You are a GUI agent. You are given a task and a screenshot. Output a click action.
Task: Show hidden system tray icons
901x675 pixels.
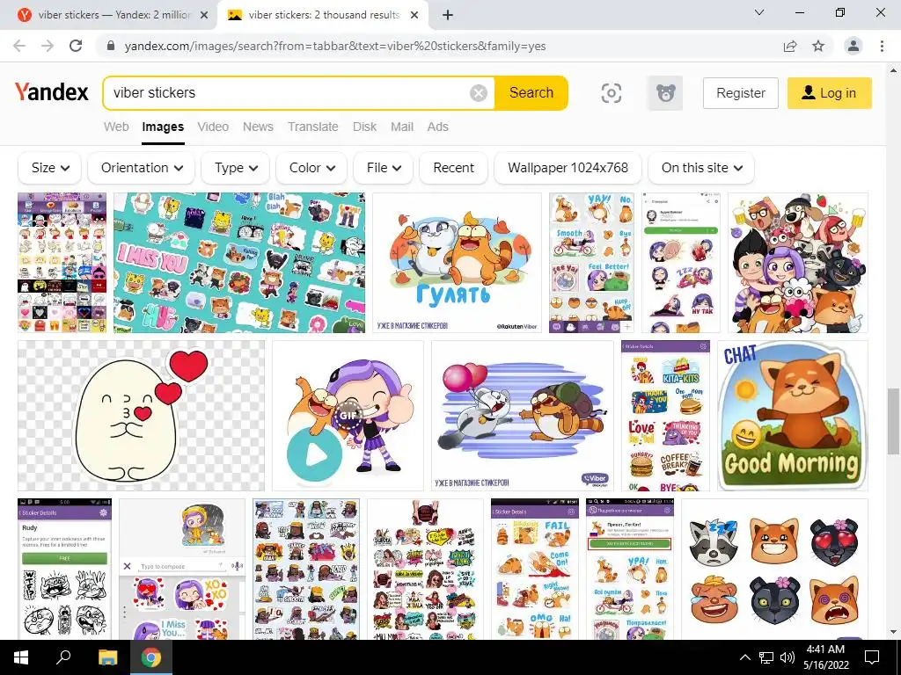click(744, 657)
